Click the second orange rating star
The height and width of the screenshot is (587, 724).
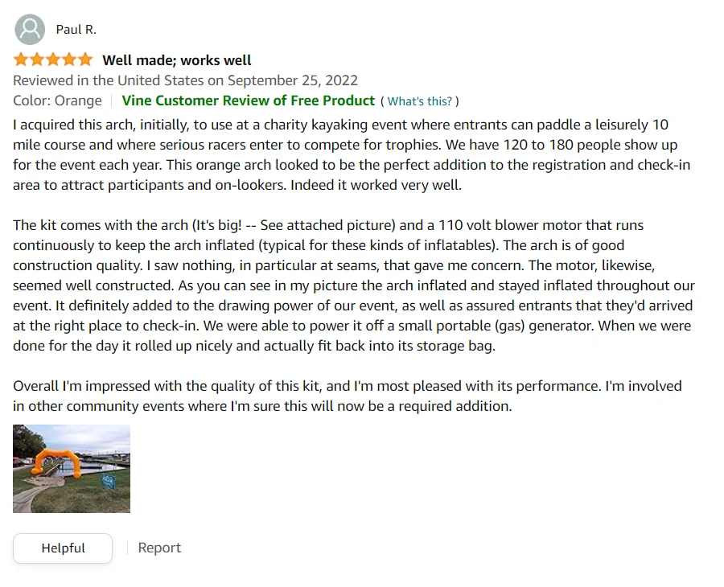pos(37,60)
